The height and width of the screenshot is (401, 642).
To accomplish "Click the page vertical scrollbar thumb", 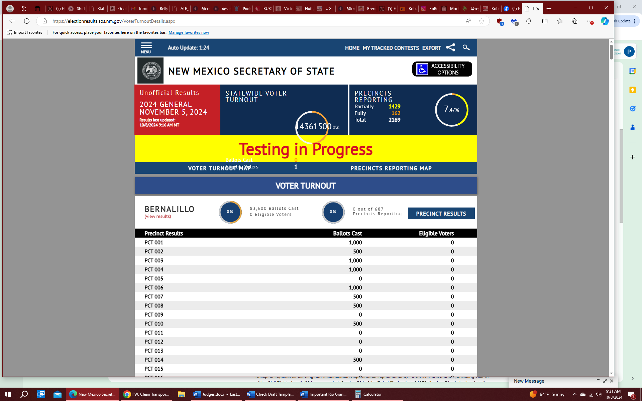I will pyautogui.click(x=611, y=52).
